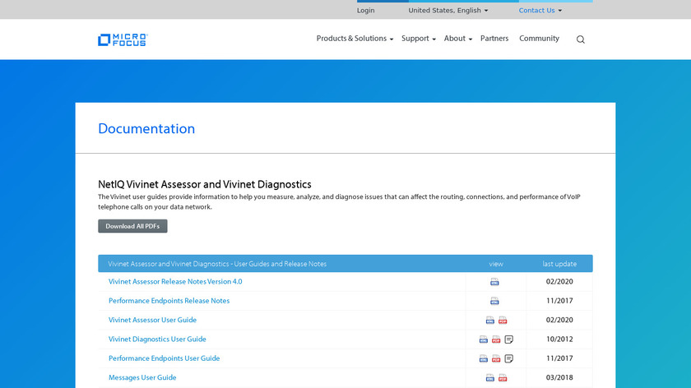Open HTML view of Performance Endpoints Release Notes

coord(494,301)
